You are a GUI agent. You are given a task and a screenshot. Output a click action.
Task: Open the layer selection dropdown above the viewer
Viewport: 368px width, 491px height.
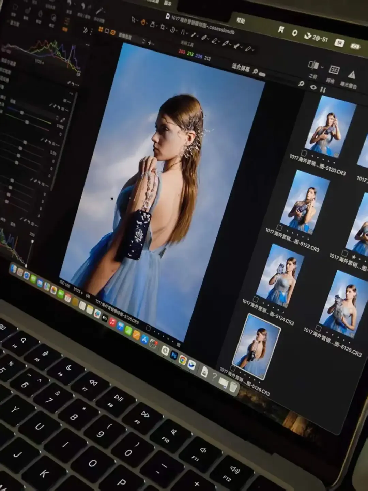(131, 38)
